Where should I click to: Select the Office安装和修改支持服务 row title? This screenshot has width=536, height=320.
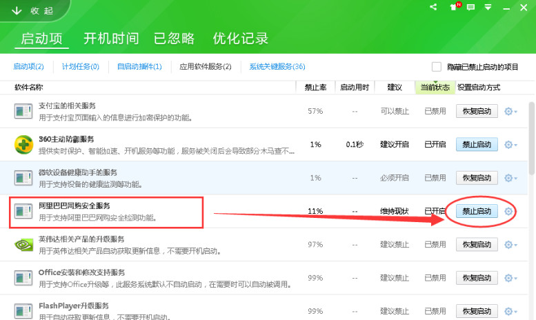point(81,272)
